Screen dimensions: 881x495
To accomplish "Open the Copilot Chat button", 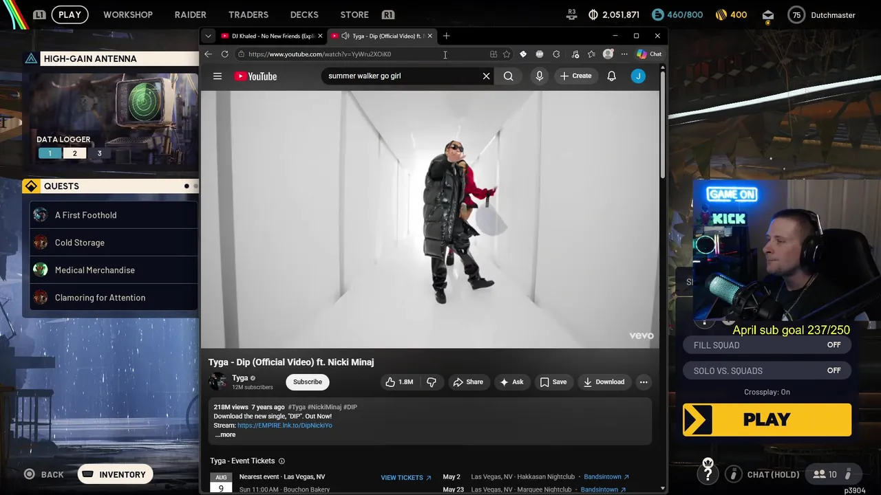I will click(x=649, y=54).
